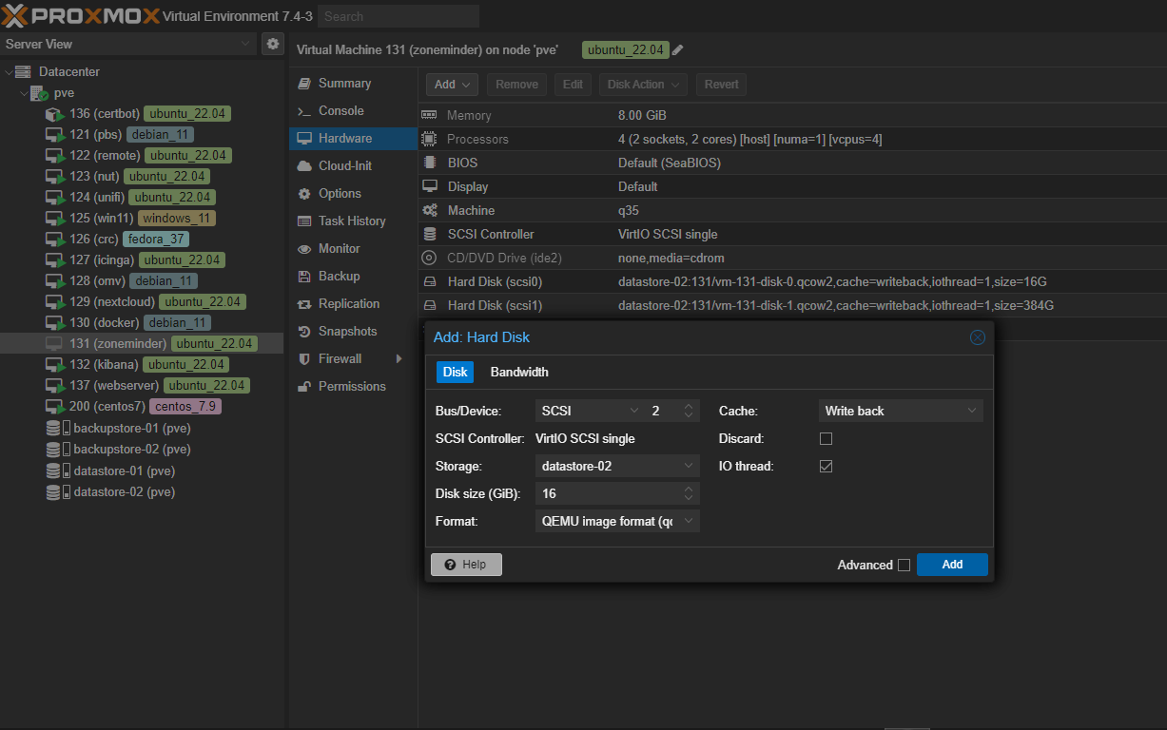Close the Add: Hard Disk dialog

(977, 337)
